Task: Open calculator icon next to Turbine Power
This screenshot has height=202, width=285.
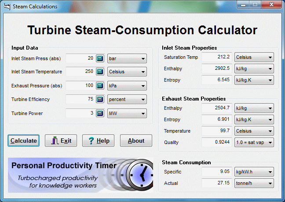Action: (x=100, y=113)
